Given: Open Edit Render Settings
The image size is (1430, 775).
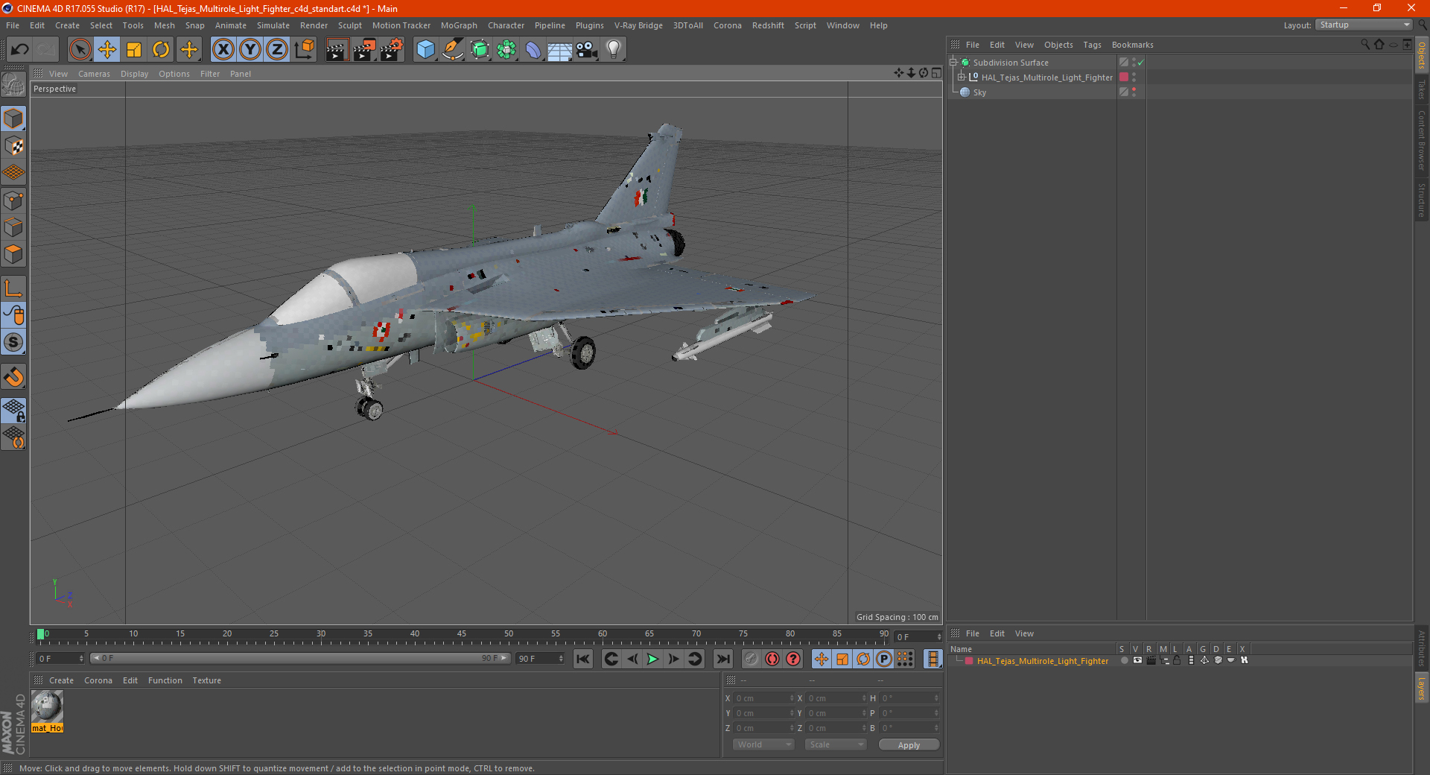Looking at the screenshot, I should pyautogui.click(x=392, y=50).
